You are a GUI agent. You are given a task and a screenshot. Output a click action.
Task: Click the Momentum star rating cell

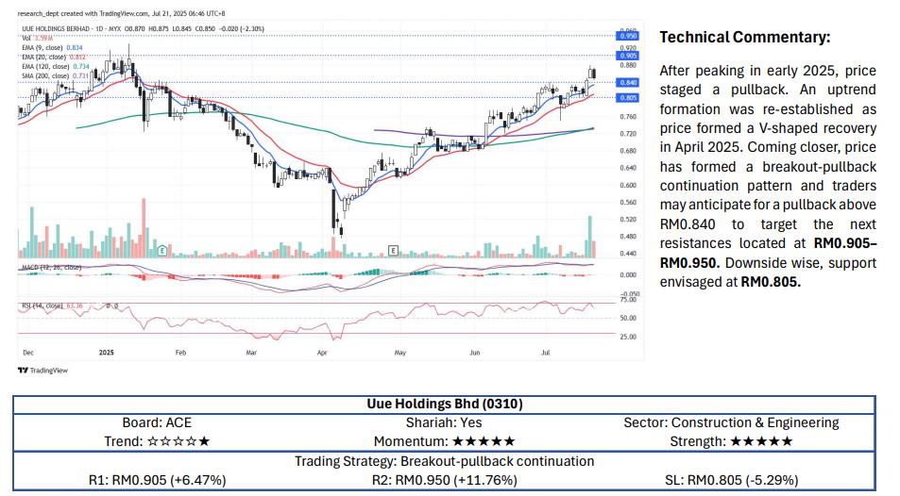pos(444,441)
